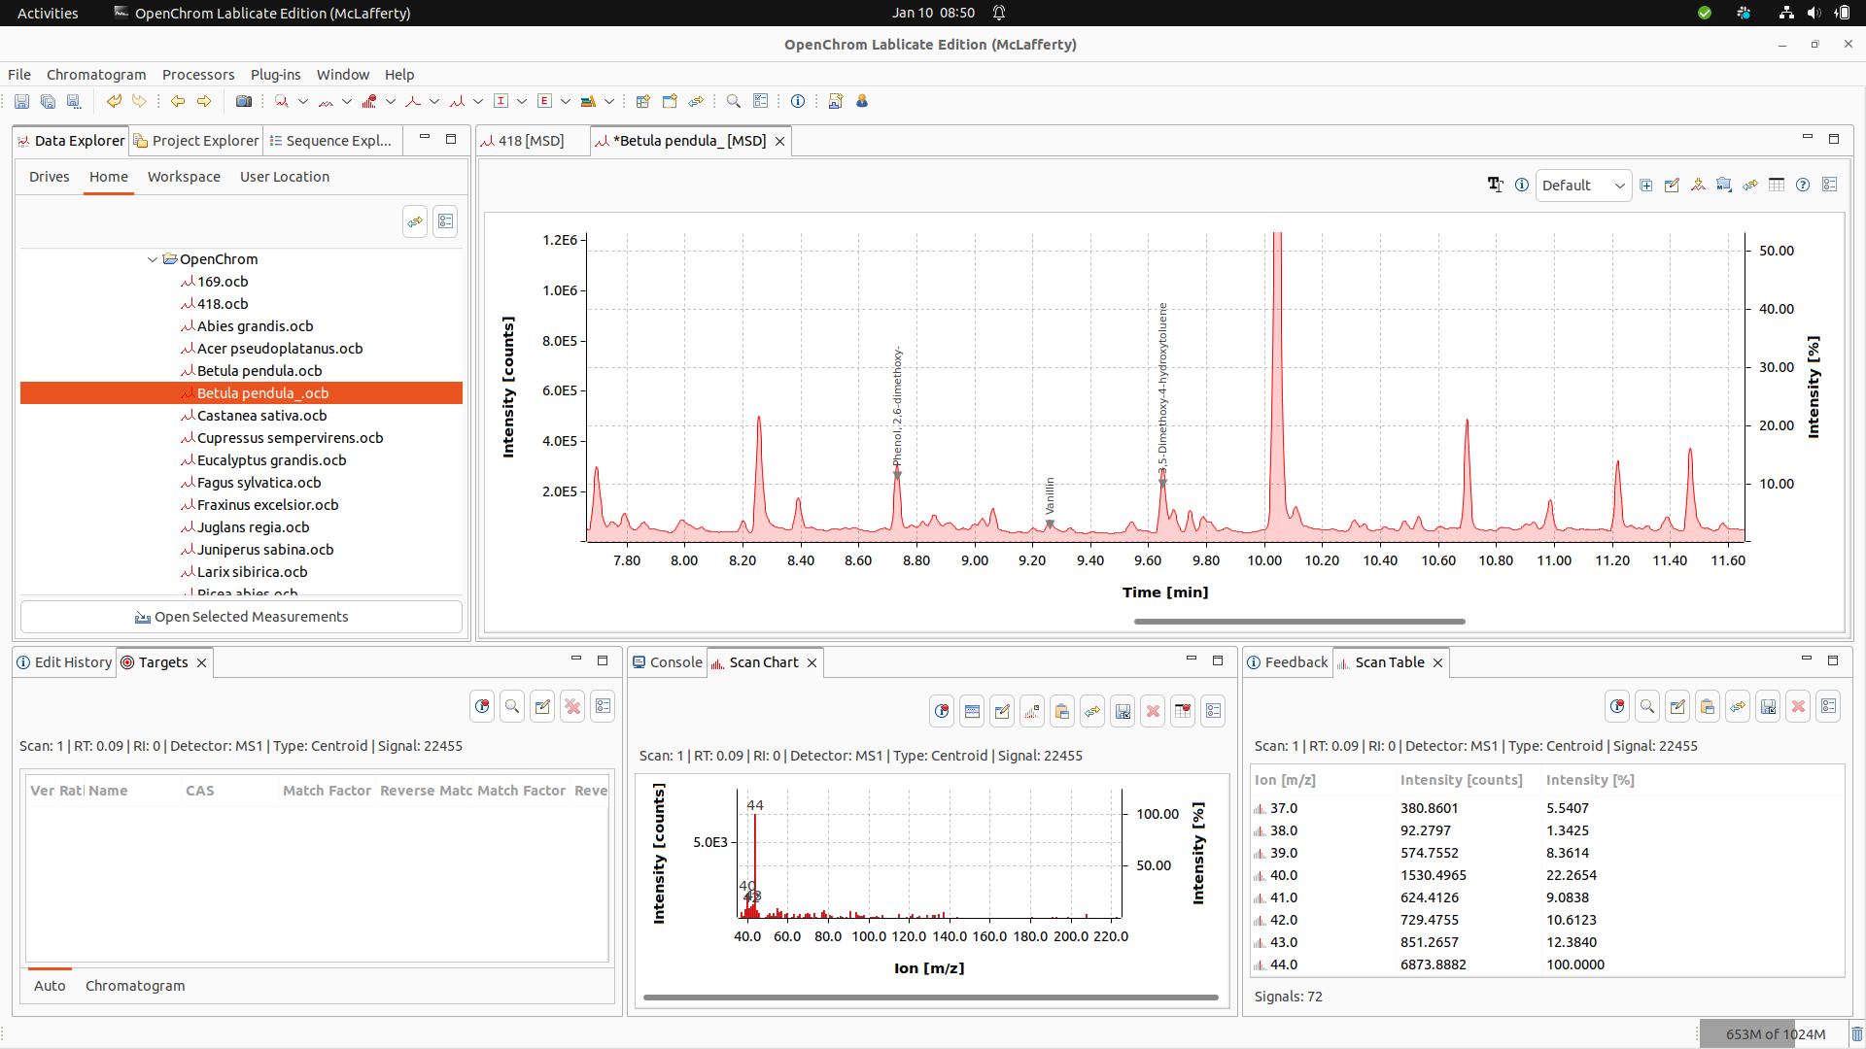Collapse the OpenChrom folder tree
1866x1049 pixels.
(153, 259)
